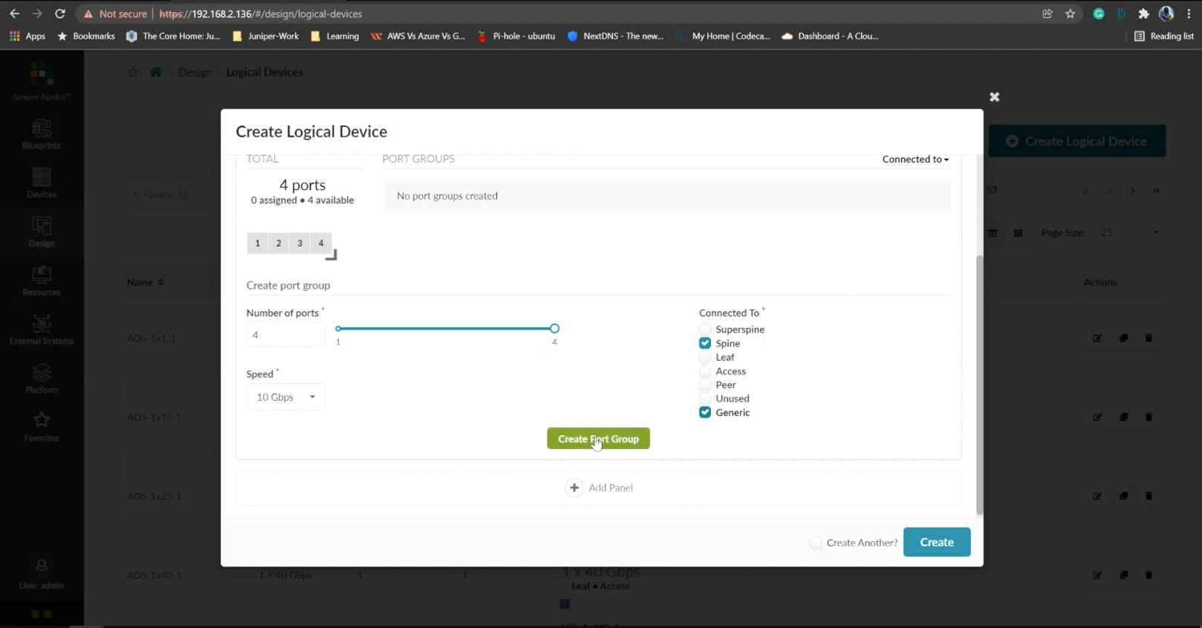Edit the AOS-1x10-1 logical device
1202x628 pixels.
1097,417
